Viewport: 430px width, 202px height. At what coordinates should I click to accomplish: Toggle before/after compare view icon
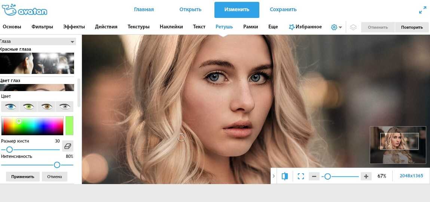click(285, 176)
